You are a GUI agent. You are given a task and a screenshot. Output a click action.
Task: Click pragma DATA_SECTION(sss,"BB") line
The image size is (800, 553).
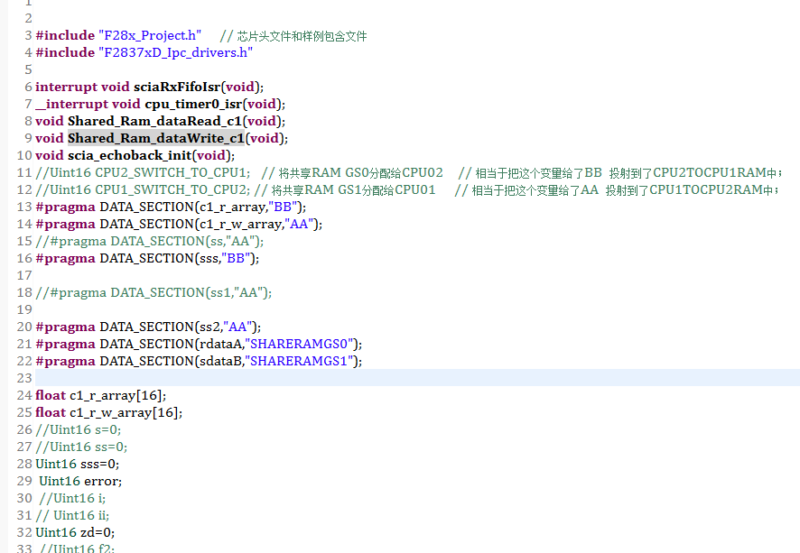tap(147, 258)
